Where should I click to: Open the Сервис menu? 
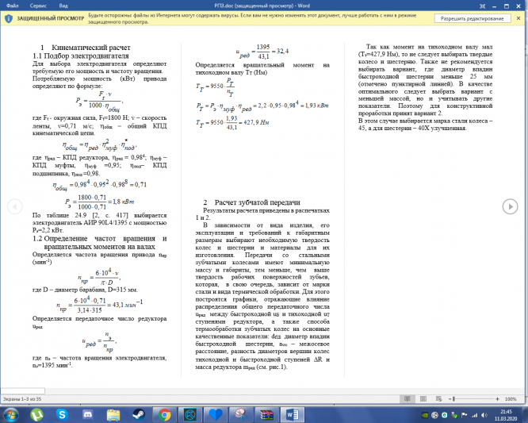(38, 6)
